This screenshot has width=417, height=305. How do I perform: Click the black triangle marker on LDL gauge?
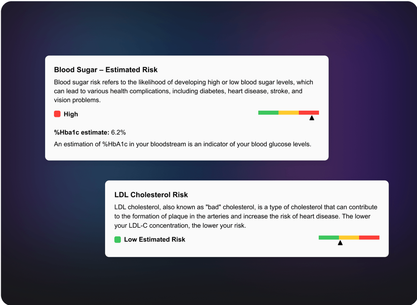[340, 243]
